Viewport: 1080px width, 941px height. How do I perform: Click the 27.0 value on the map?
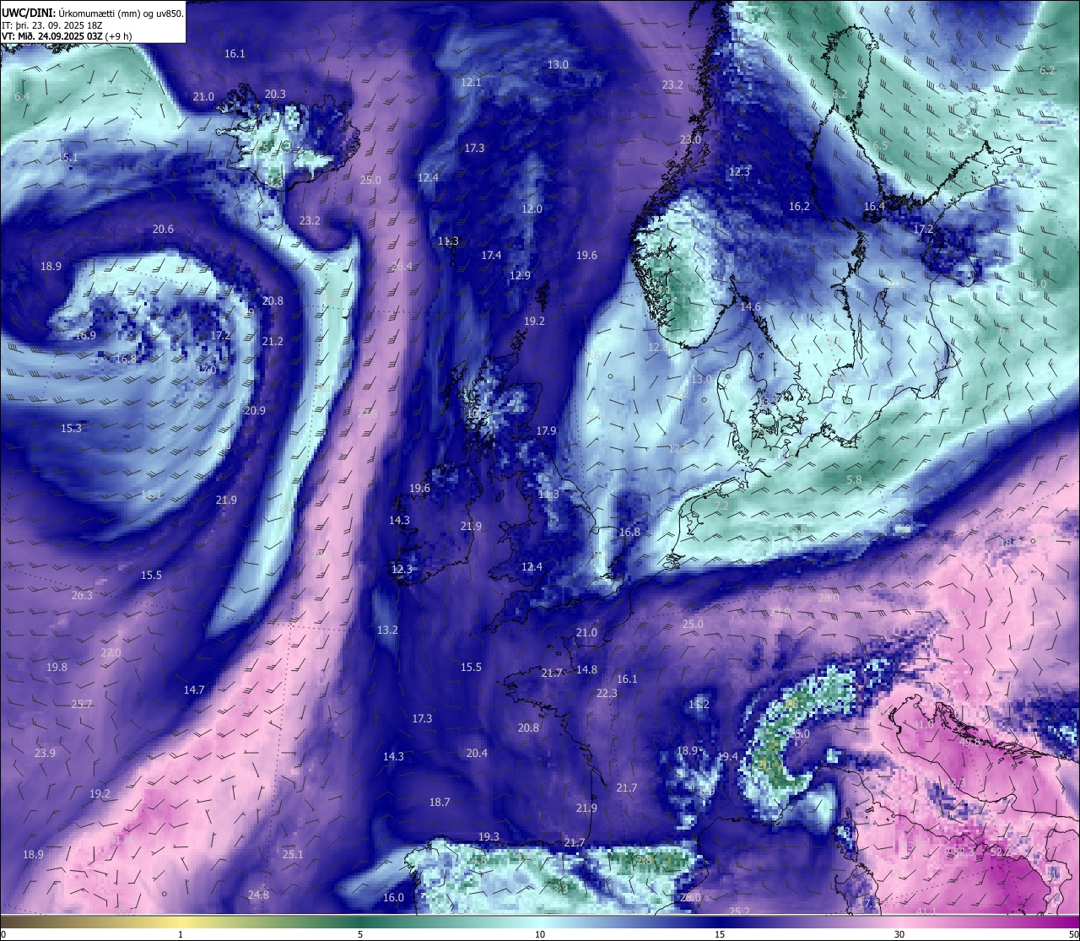(111, 654)
